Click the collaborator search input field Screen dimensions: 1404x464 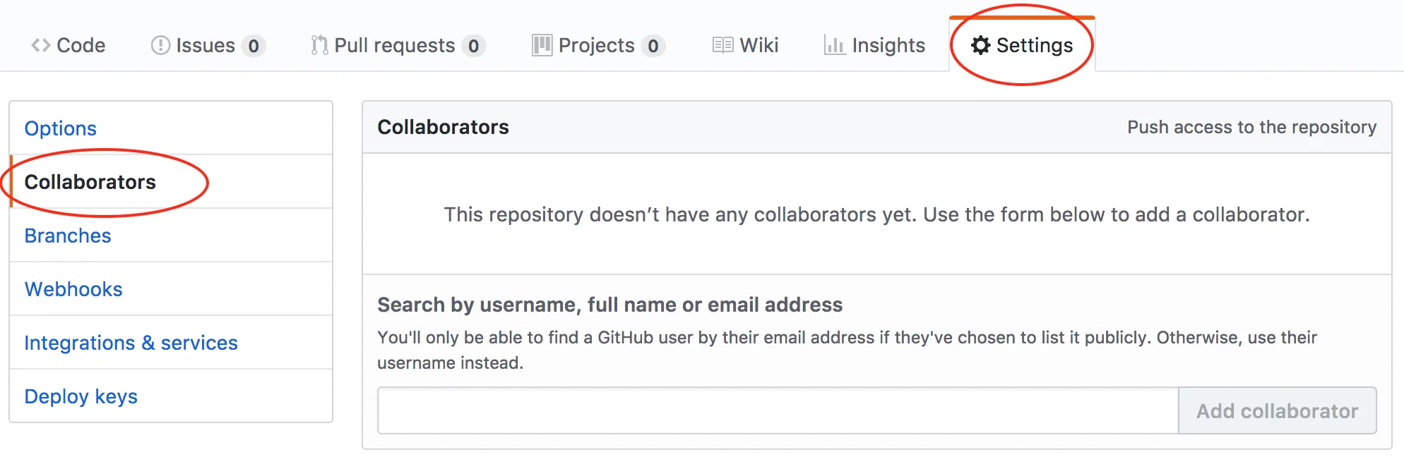tap(778, 410)
